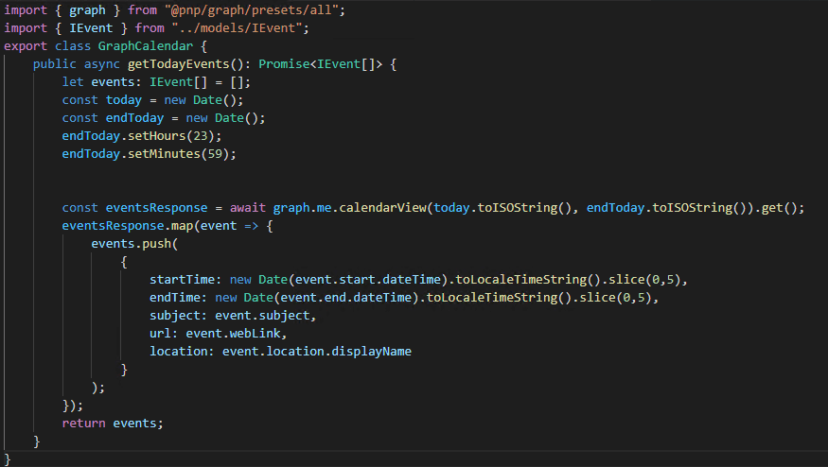
Task: Click "displayName" at end of location line
Action: click(371, 351)
